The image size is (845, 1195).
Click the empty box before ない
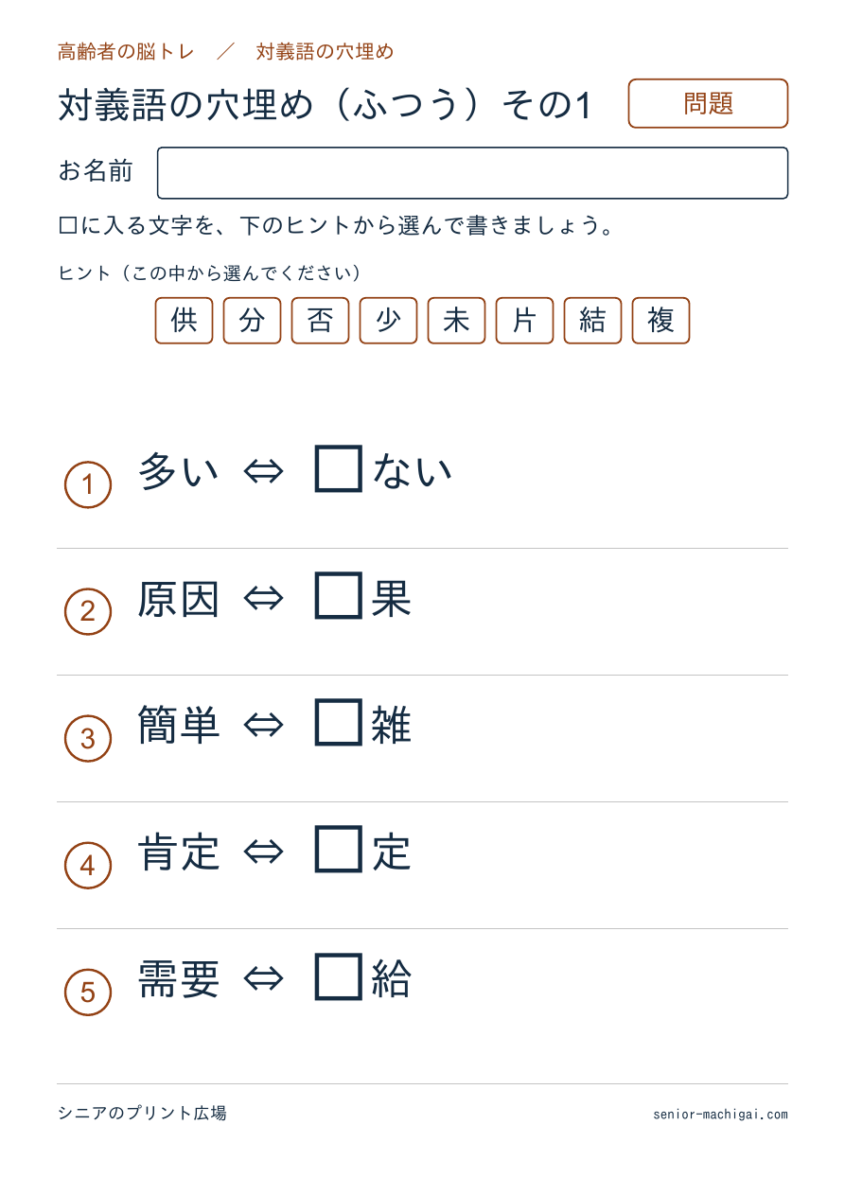pos(339,469)
